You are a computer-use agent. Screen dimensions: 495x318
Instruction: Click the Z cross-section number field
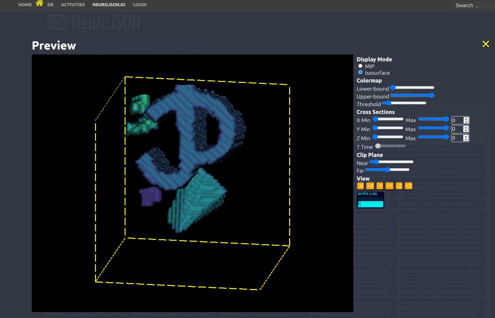(x=460, y=138)
